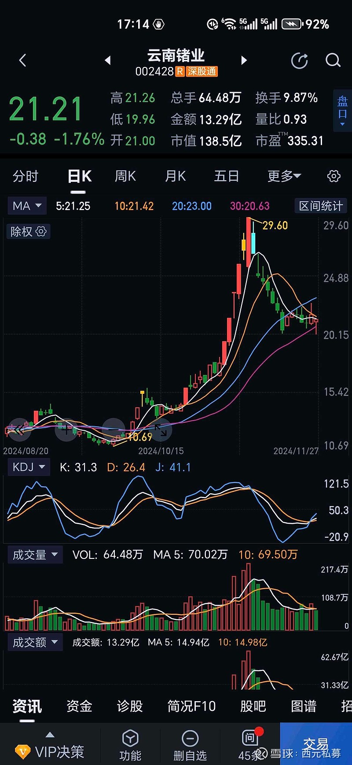352x765 pixels.
Task: Tap the 29.60 high price marker
Action: 275,225
